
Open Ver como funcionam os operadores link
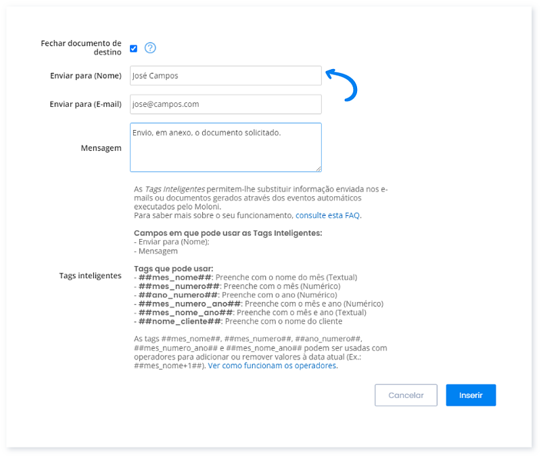272,366
